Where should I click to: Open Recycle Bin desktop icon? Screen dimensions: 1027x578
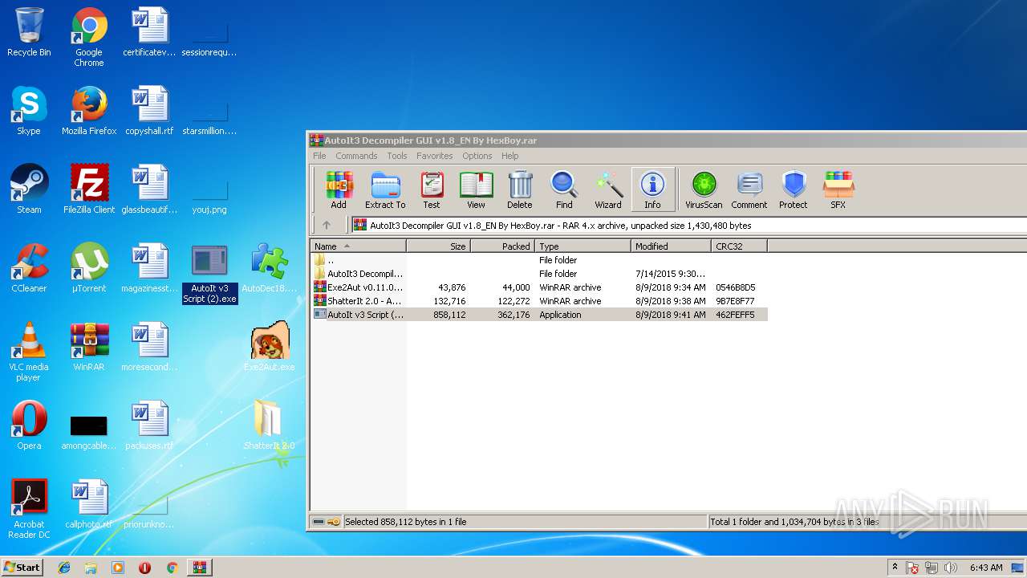tap(29, 33)
